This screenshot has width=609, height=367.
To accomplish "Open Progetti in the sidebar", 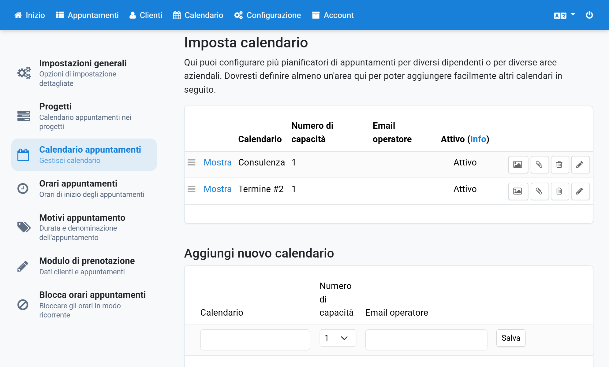I will click(x=84, y=116).
